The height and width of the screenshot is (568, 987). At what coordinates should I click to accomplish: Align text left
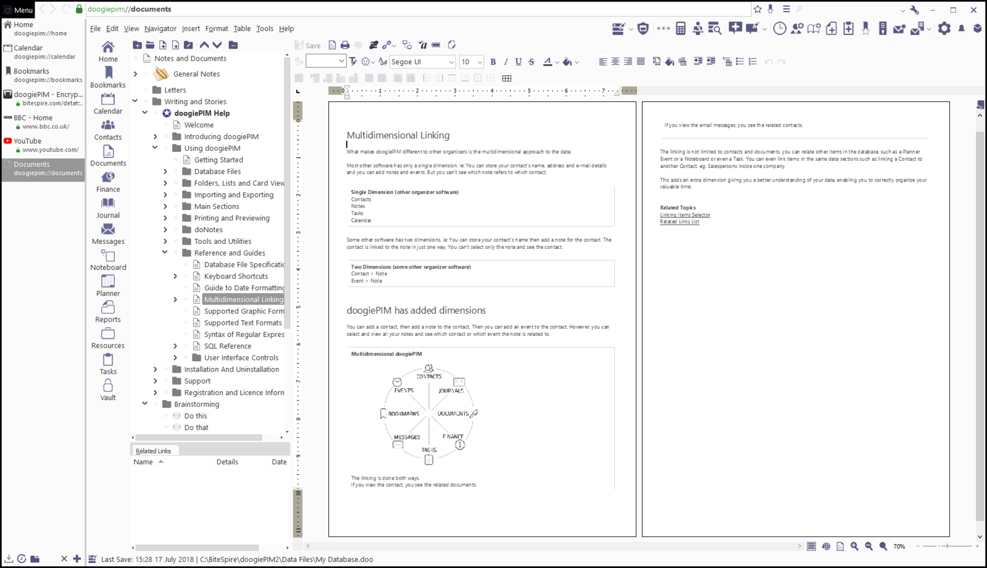pyautogui.click(x=602, y=62)
